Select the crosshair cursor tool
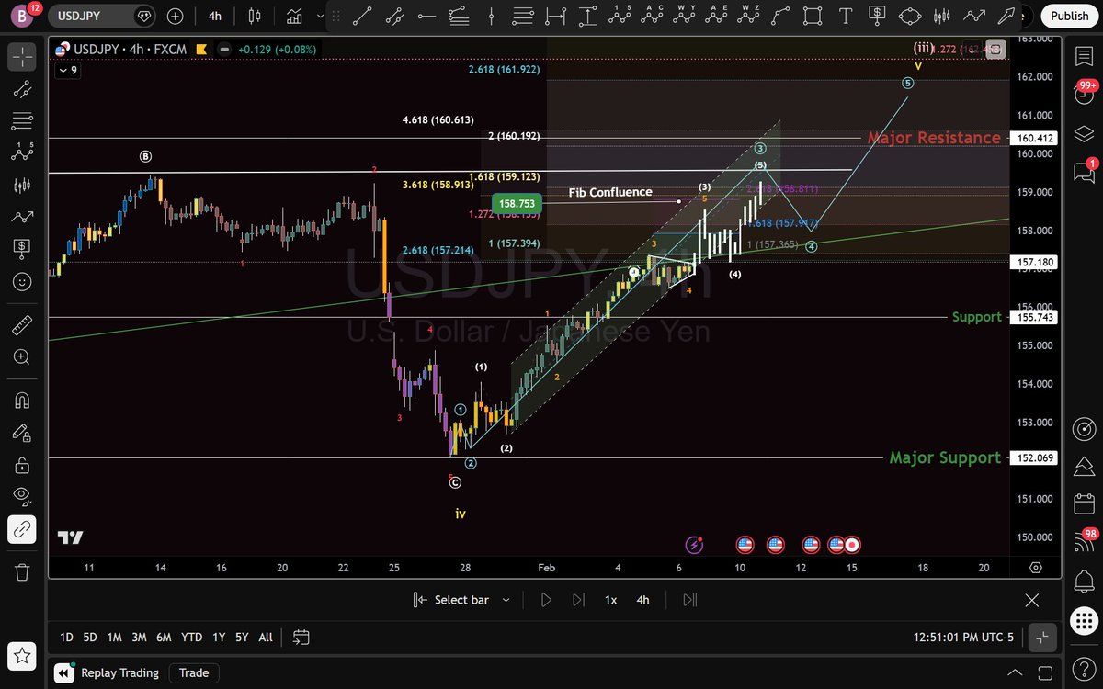1103x689 pixels. click(x=23, y=57)
